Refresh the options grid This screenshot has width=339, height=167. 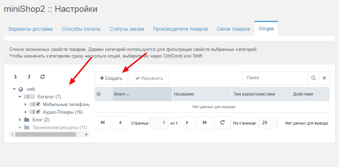(223, 123)
